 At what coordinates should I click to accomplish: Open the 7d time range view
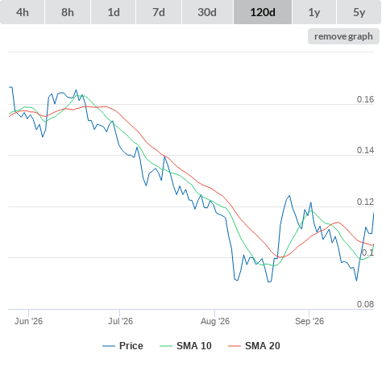coord(159,12)
